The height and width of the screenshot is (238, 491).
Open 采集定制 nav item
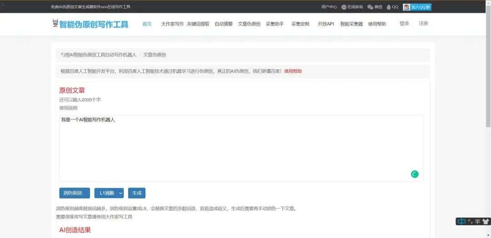300,24
